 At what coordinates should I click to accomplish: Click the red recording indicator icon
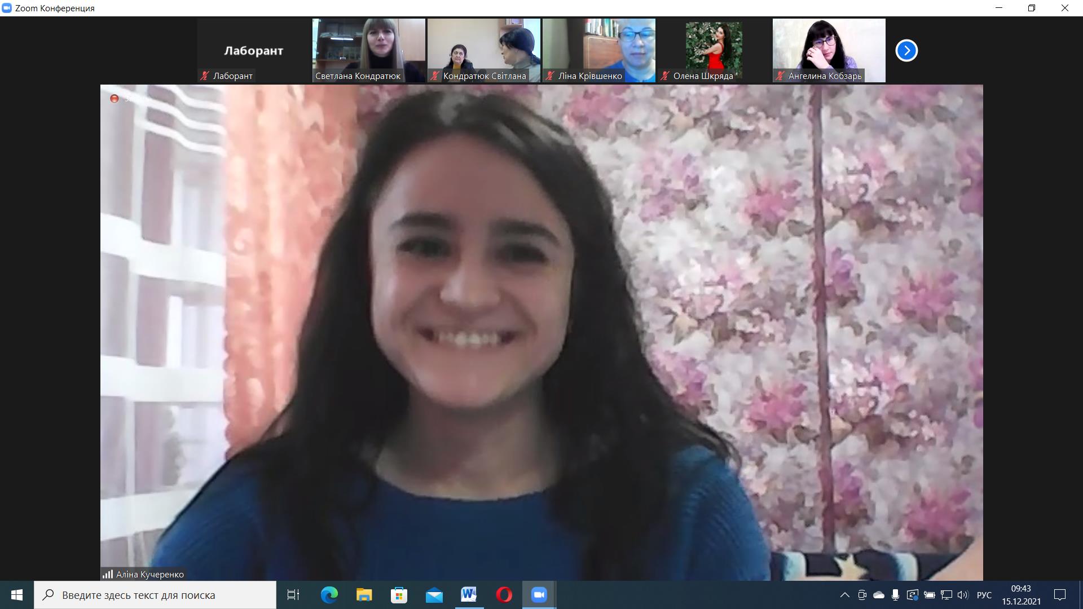(114, 99)
